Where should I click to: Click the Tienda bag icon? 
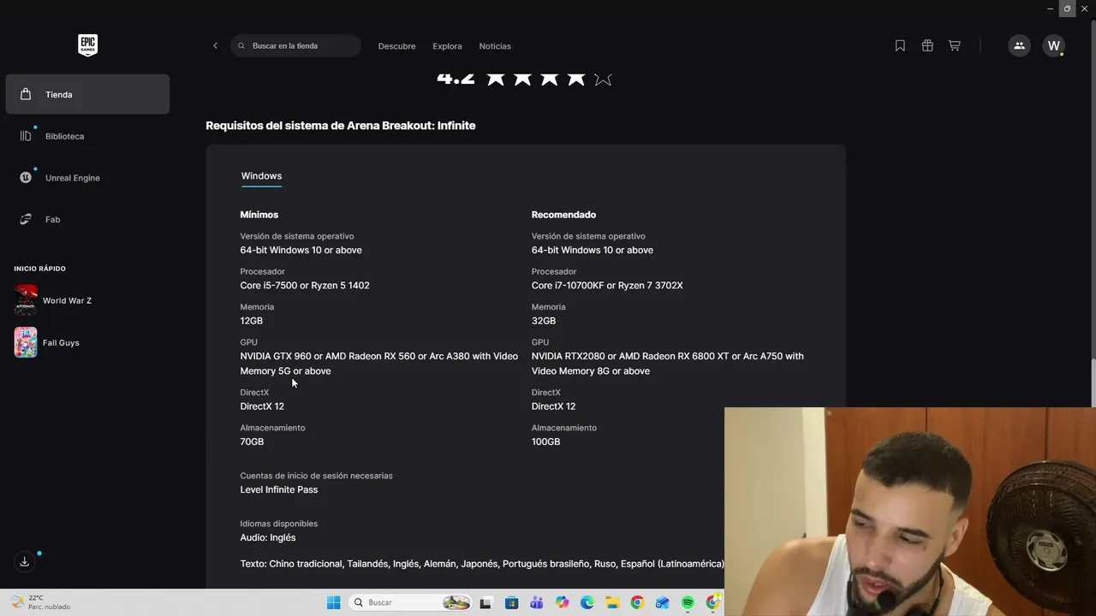coord(26,94)
